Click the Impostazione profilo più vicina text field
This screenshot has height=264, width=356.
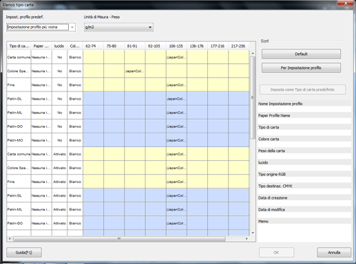pyautogui.click(x=38, y=27)
